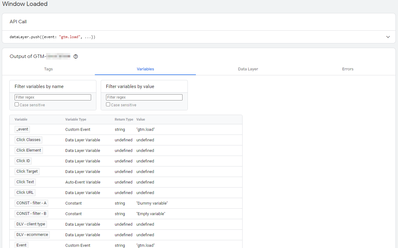Click the Window Loaded event heading
398x248 pixels.
[25, 4]
